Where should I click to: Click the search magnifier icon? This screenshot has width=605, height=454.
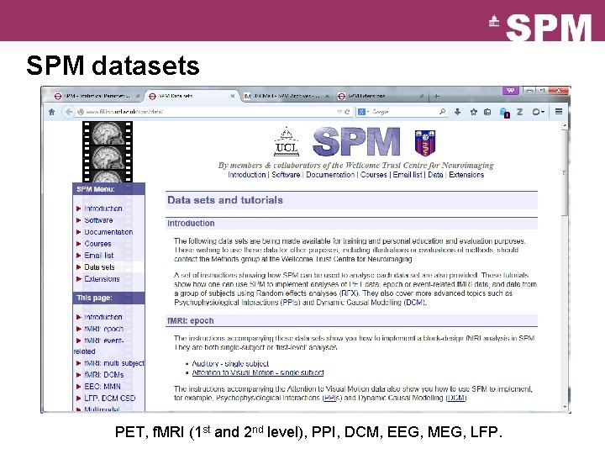(x=442, y=112)
